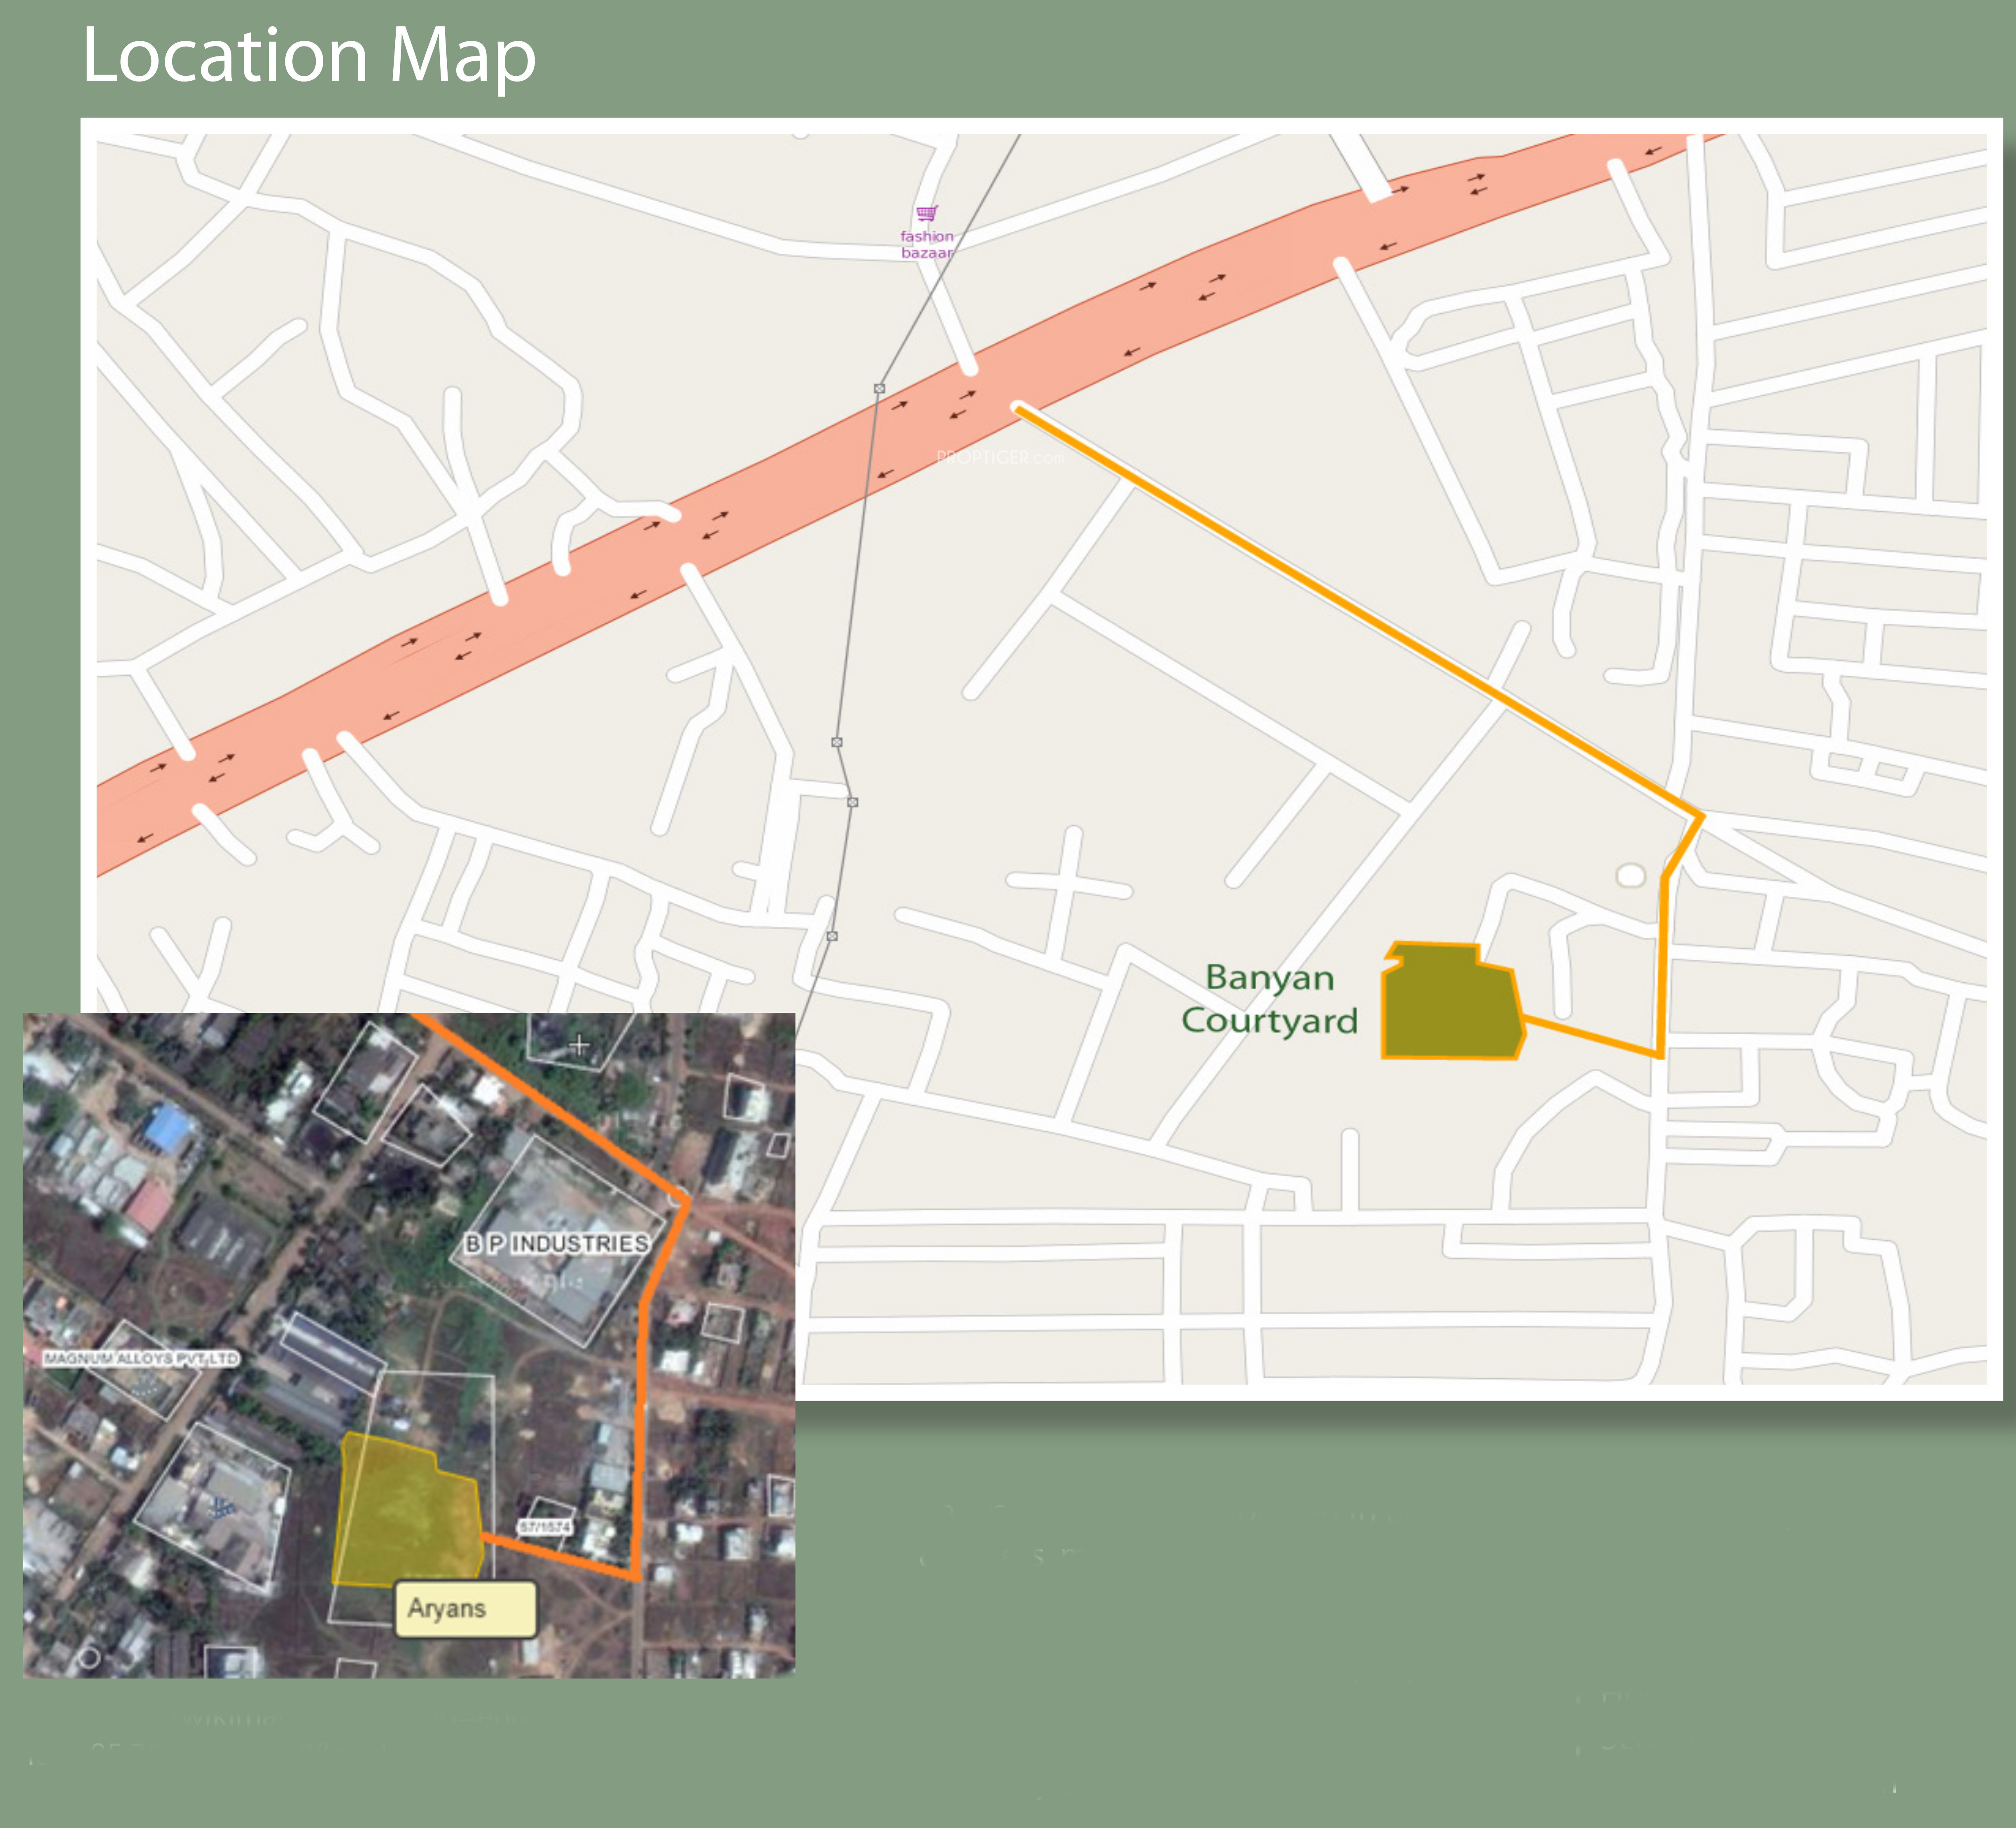Click the small circle icon in the satellite image's bottom-left corner
This screenshot has width=2016, height=1828.
tap(89, 1658)
